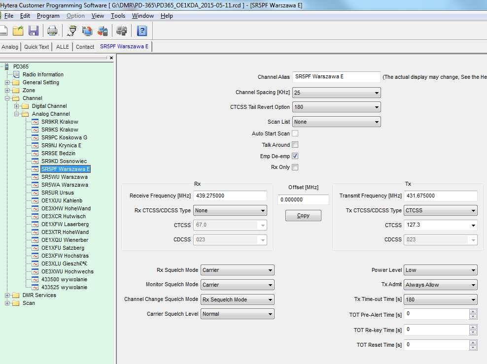Open the Monitor Squelch Mode dropdown
Viewport: 487px width, 364px height.
click(238, 285)
